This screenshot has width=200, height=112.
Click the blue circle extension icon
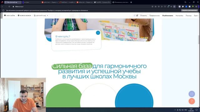(186, 7)
